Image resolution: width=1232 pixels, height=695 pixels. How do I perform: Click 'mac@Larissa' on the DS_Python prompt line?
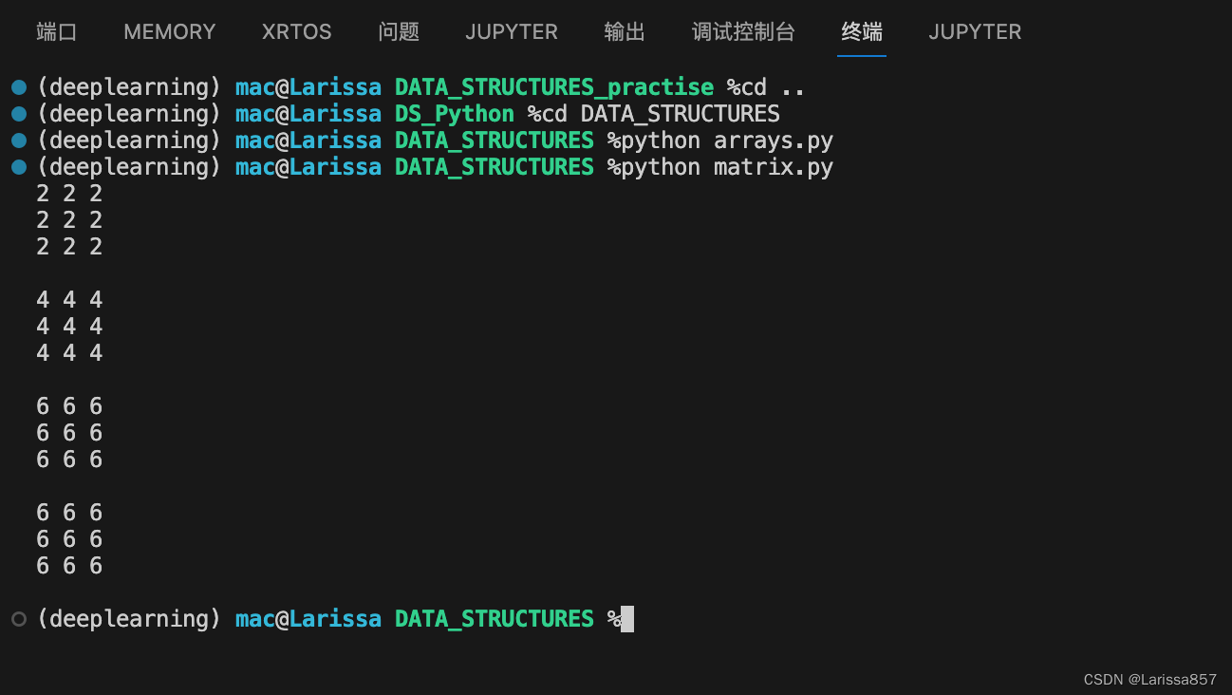(308, 114)
